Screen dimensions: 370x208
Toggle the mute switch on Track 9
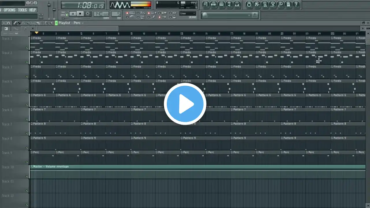point(27,162)
